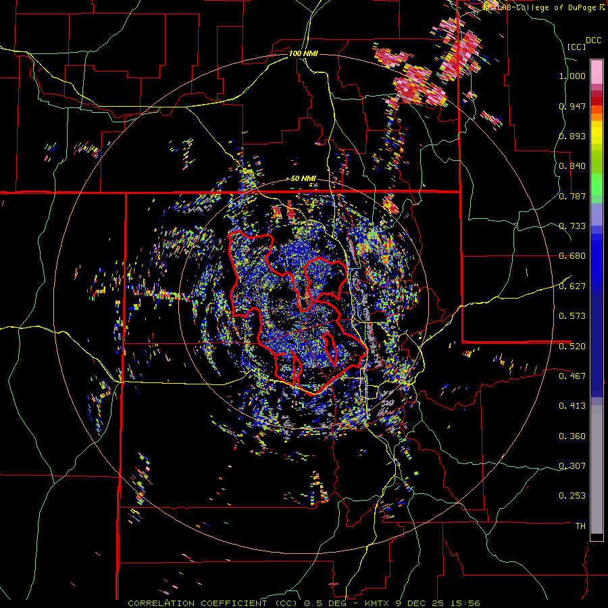Click the "0.467" color scale value

pos(572,376)
